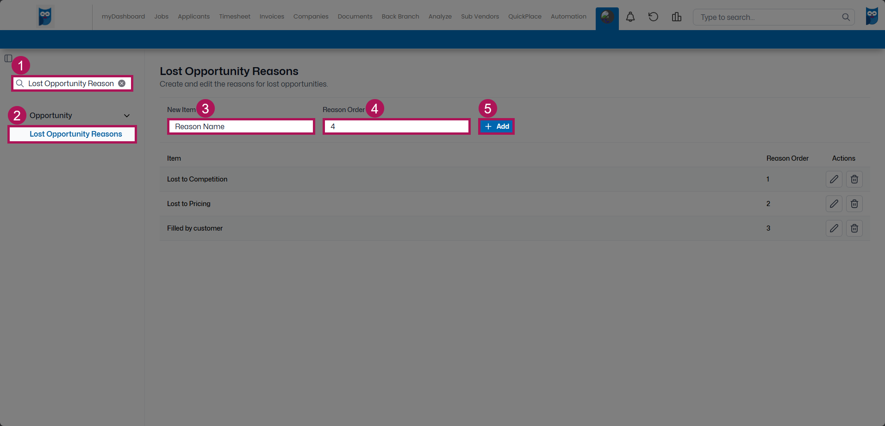Viewport: 885px width, 426px height.
Task: Delete the Lost to Competition reason
Action: 854,179
